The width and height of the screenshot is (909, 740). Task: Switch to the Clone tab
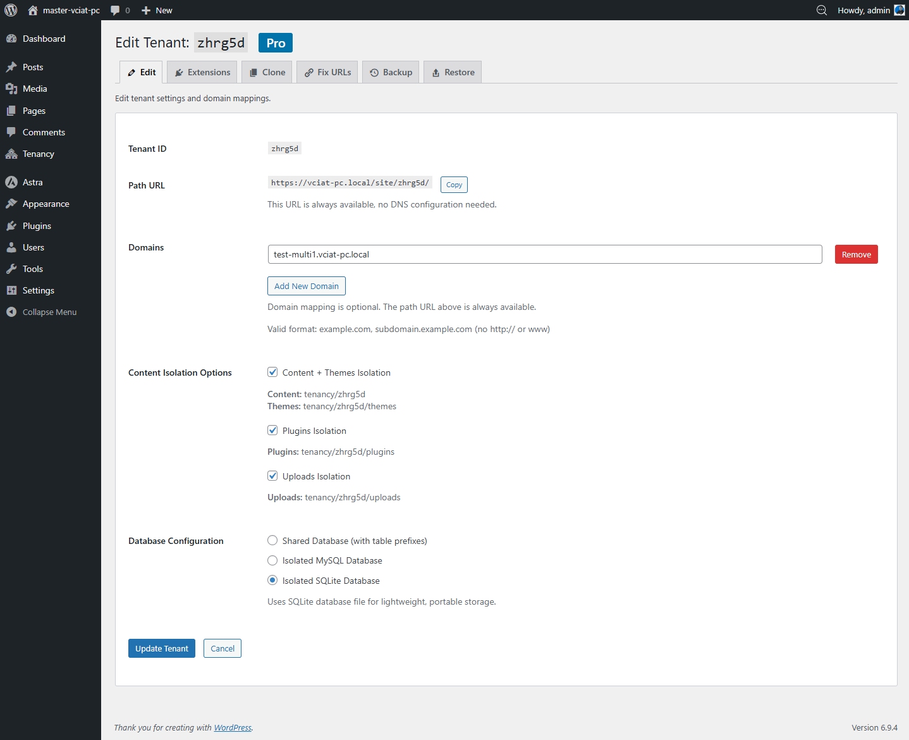click(x=266, y=71)
